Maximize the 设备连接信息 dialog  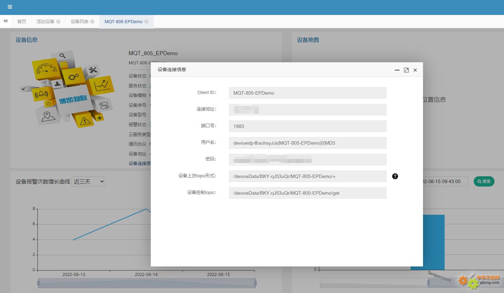pyautogui.click(x=406, y=70)
